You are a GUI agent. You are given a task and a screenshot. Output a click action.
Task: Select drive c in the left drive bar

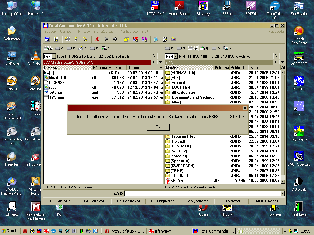coord(48,48)
